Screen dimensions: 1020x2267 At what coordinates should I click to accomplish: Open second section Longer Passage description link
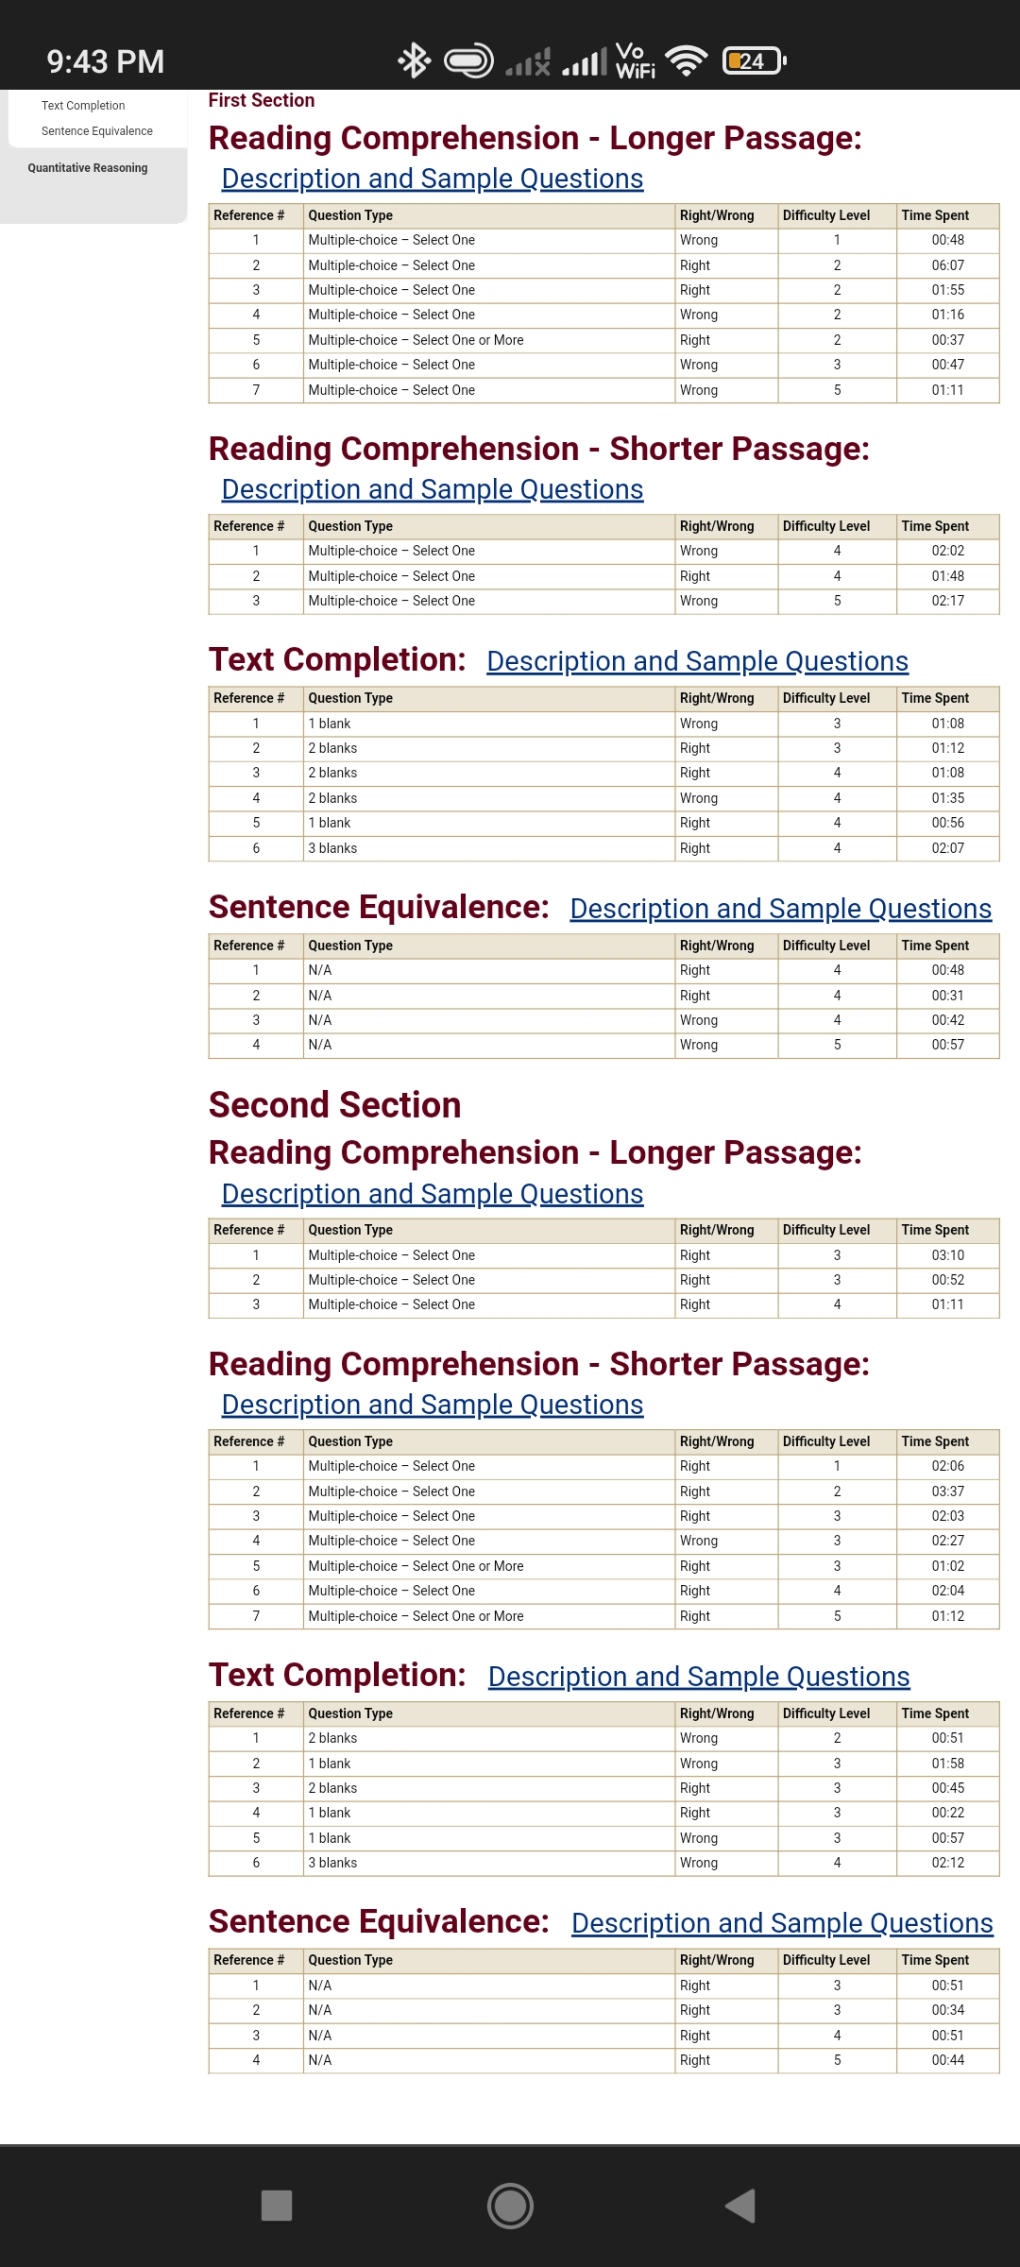(x=433, y=1194)
